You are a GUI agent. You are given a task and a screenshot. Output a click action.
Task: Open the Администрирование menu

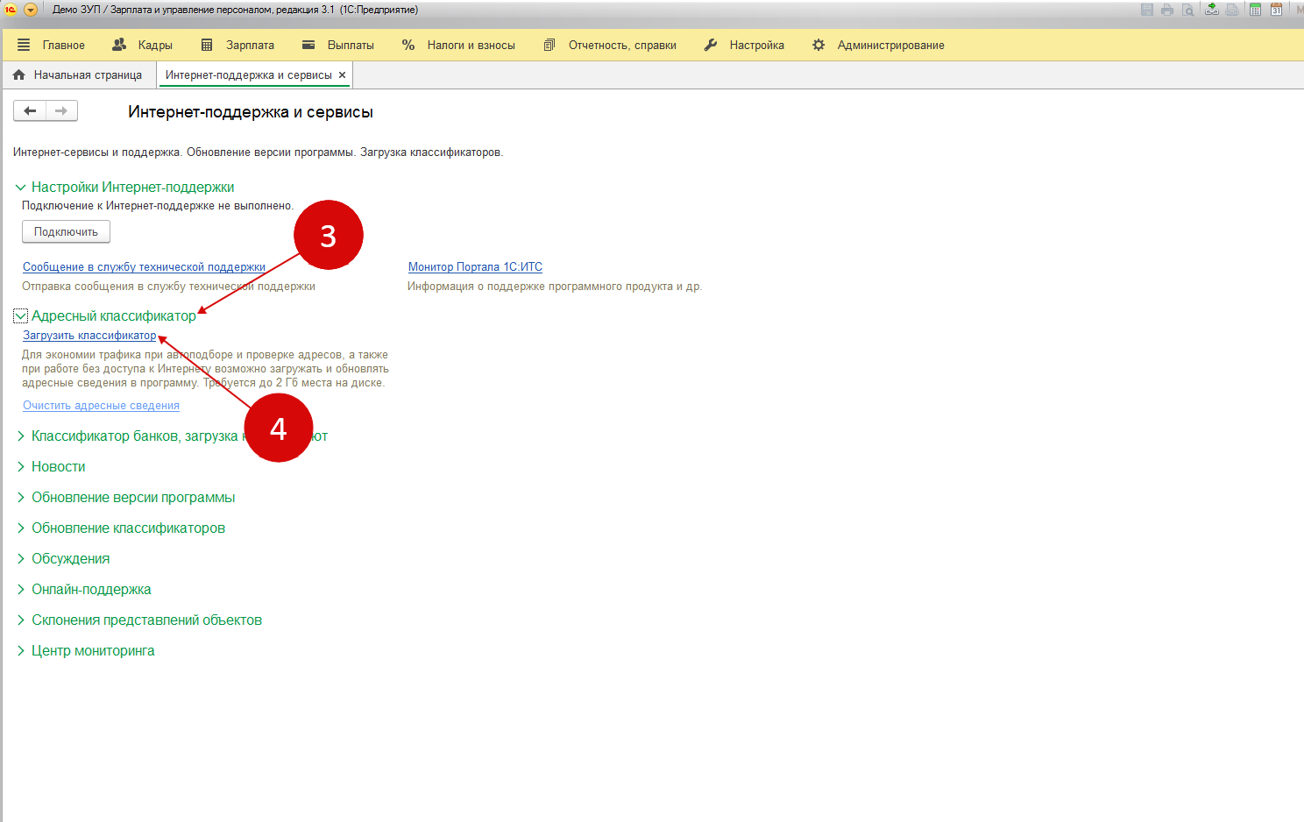879,46
